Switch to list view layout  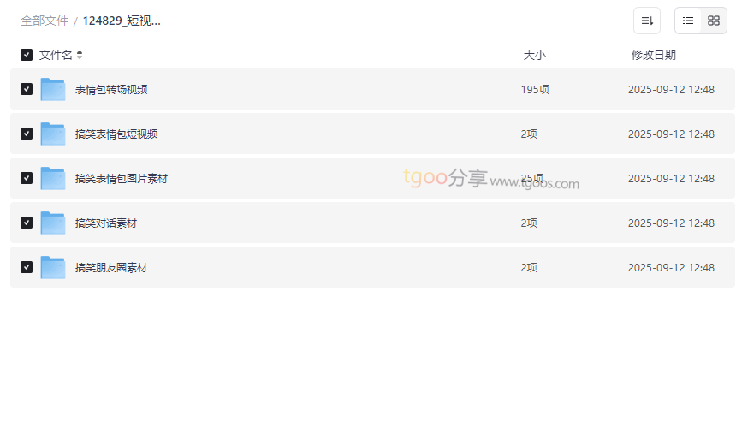[x=688, y=21]
